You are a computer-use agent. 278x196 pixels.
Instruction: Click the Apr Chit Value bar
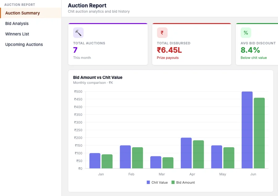pyautogui.click(x=186, y=153)
